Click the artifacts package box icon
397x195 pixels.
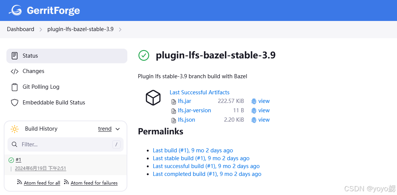[153, 98]
